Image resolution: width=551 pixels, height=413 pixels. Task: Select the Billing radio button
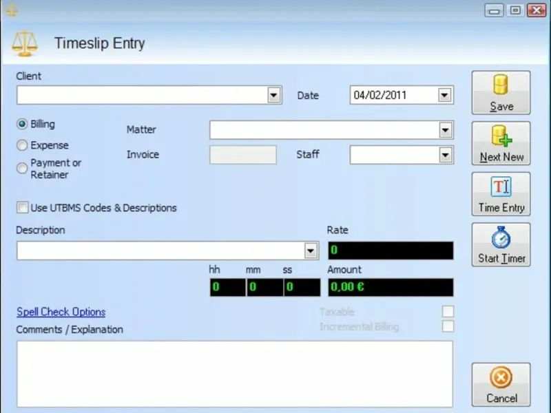click(22, 124)
